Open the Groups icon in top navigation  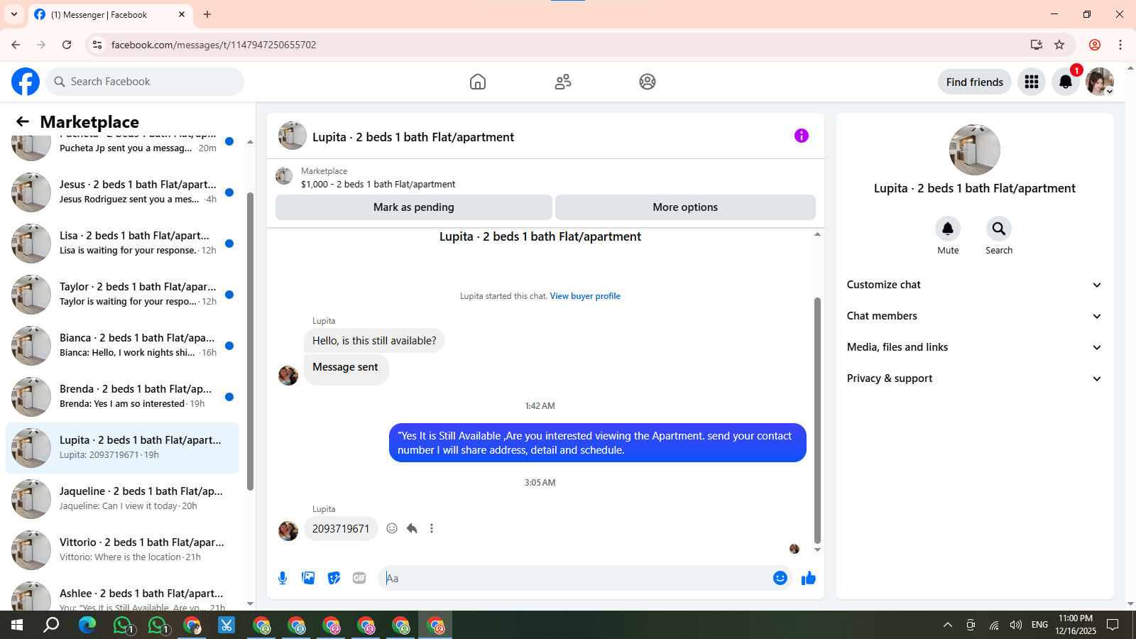pos(648,82)
